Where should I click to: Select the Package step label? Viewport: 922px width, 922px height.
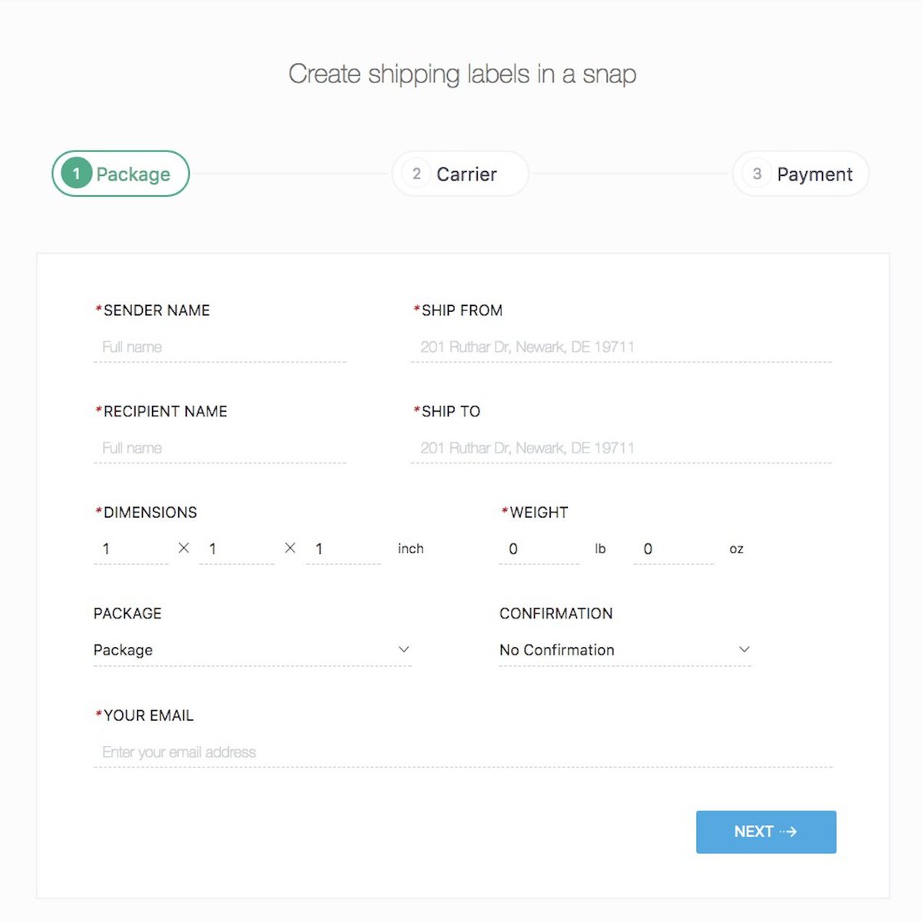coord(134,174)
